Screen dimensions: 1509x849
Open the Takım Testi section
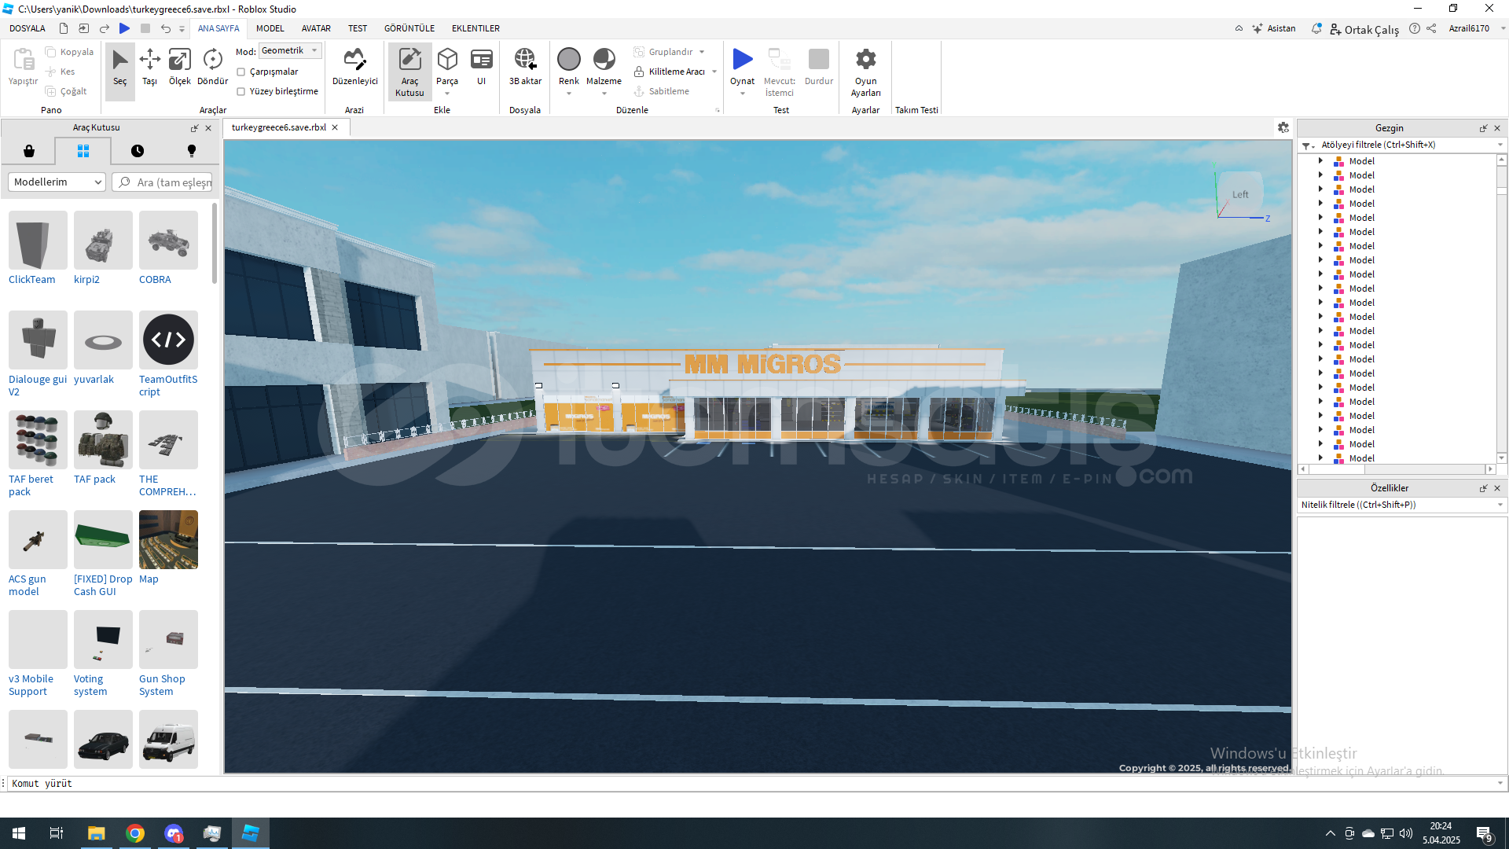pyautogui.click(x=916, y=110)
